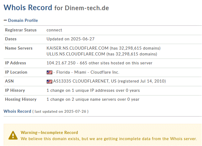
Task: Open the 32,298,615 domains link for KAISER
Action: tap(133, 48)
